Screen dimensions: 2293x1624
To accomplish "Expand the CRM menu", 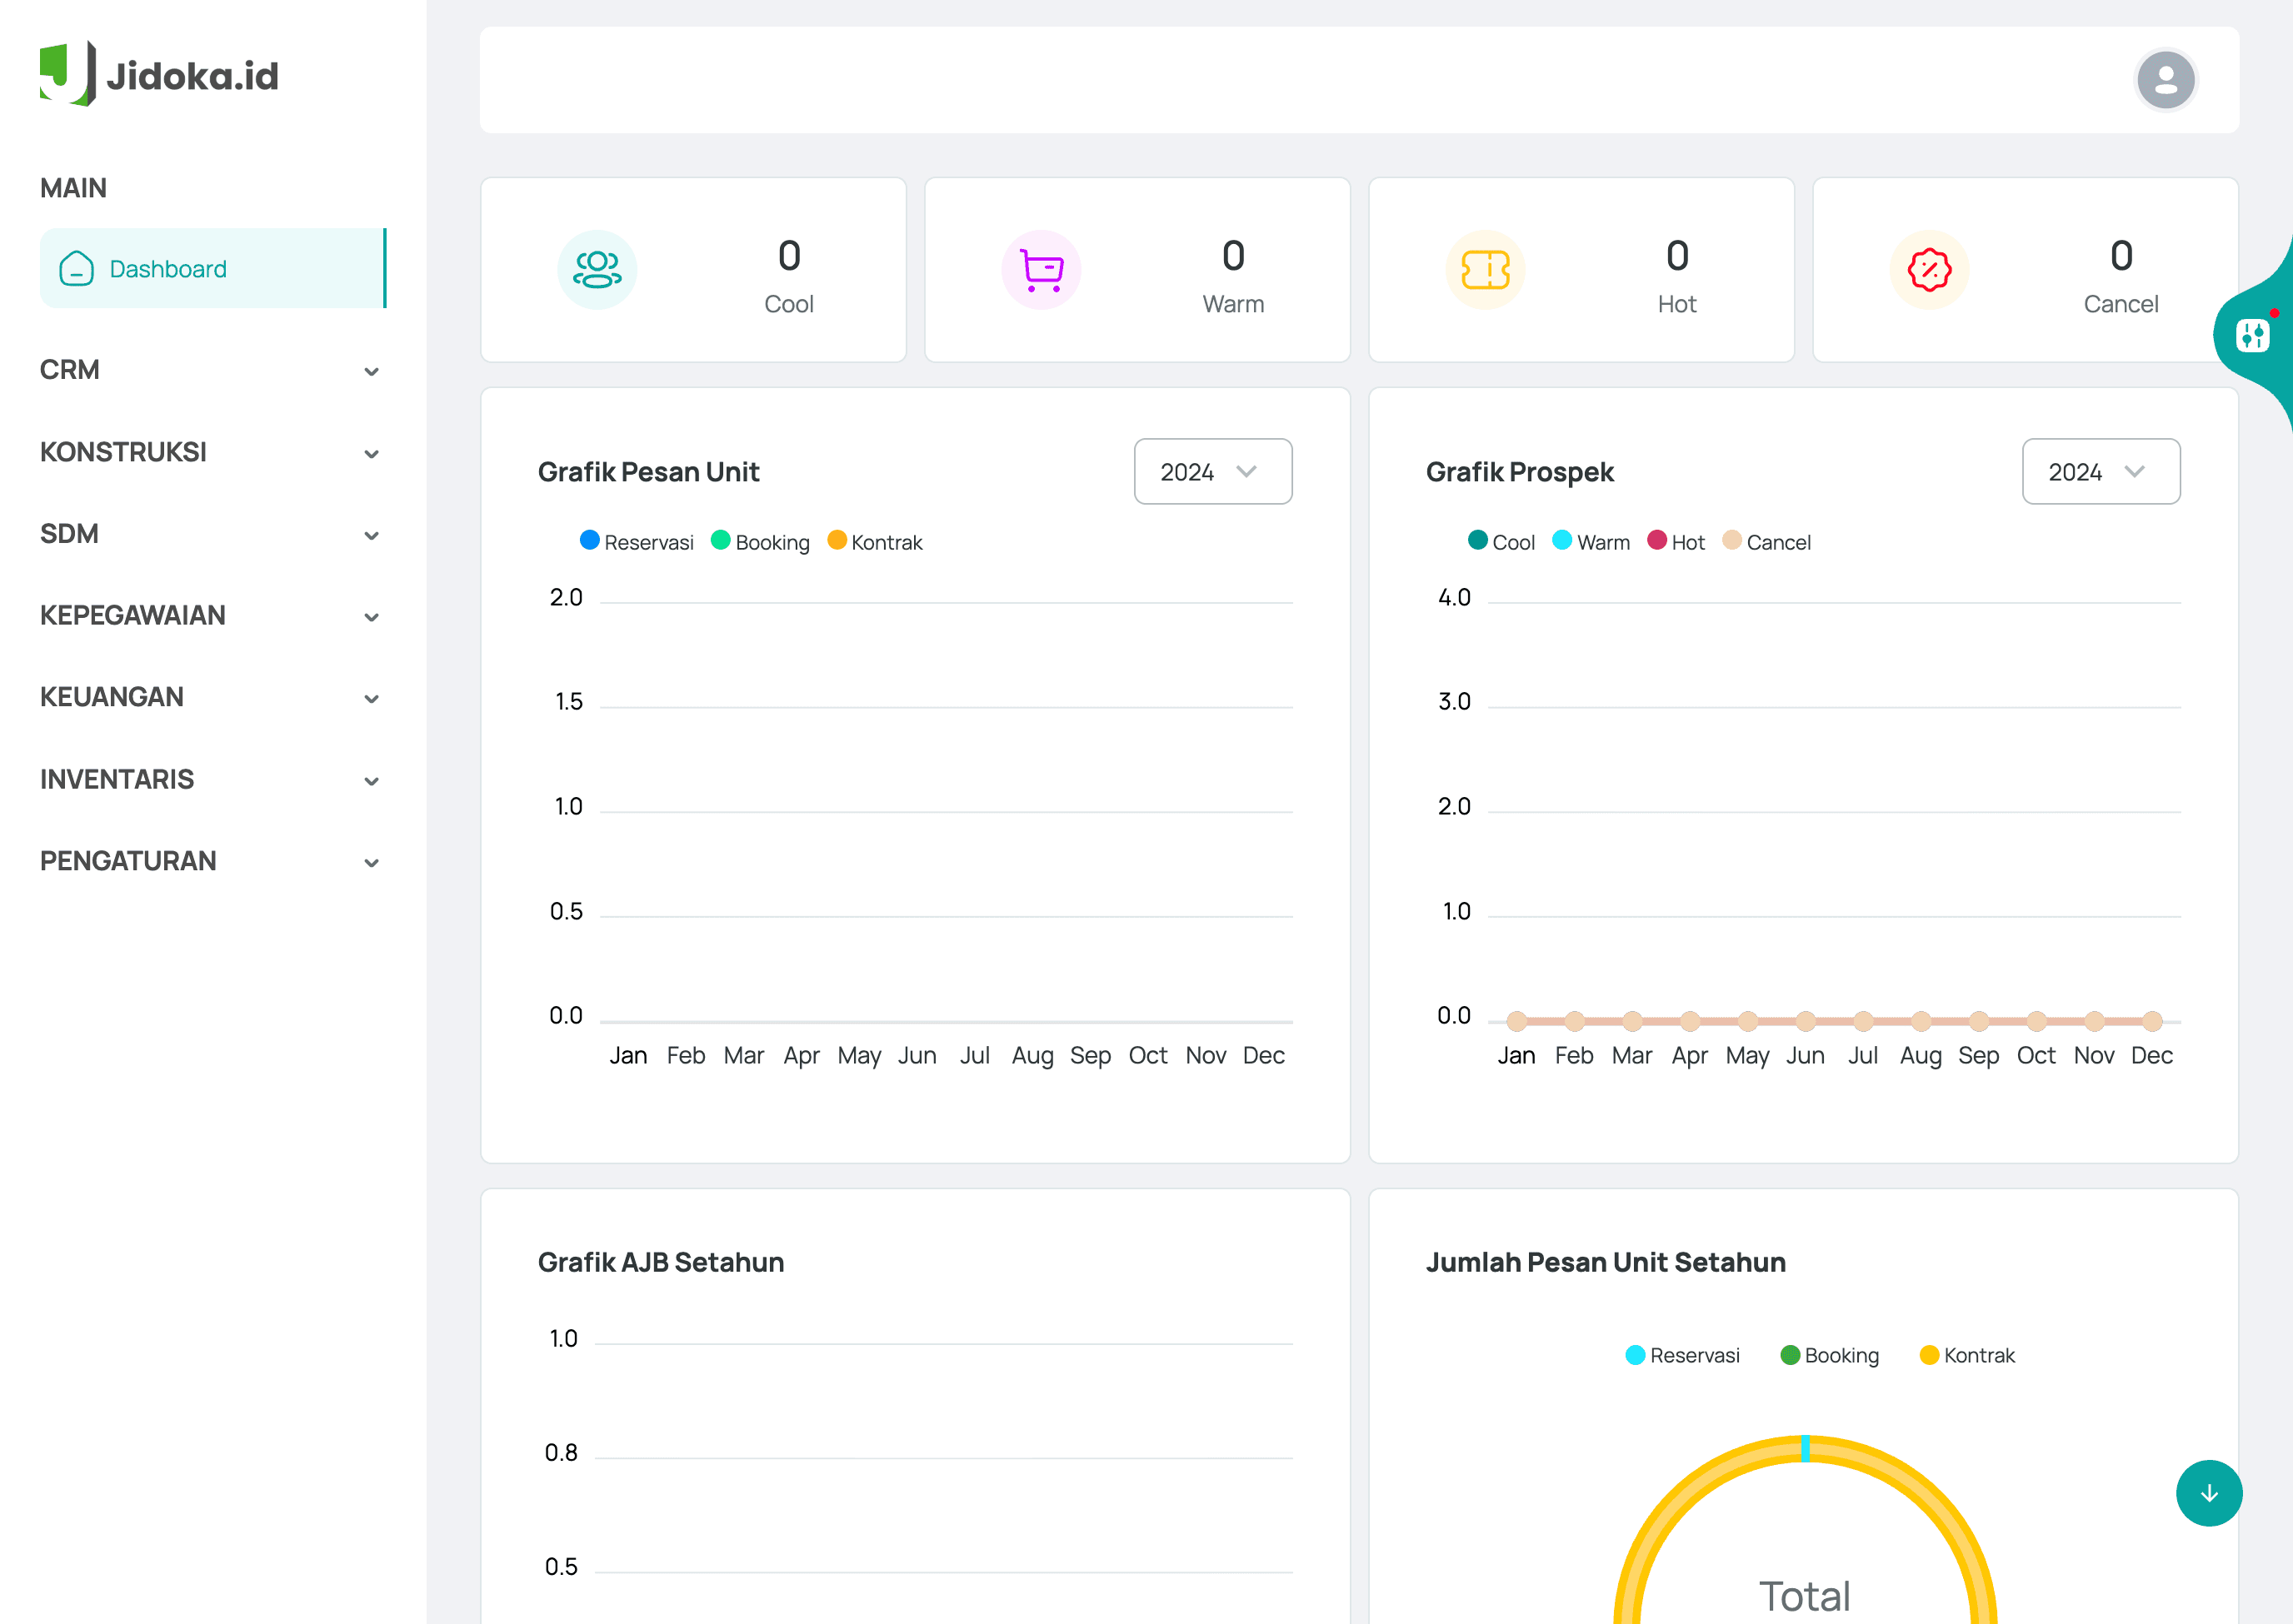I will tap(212, 370).
